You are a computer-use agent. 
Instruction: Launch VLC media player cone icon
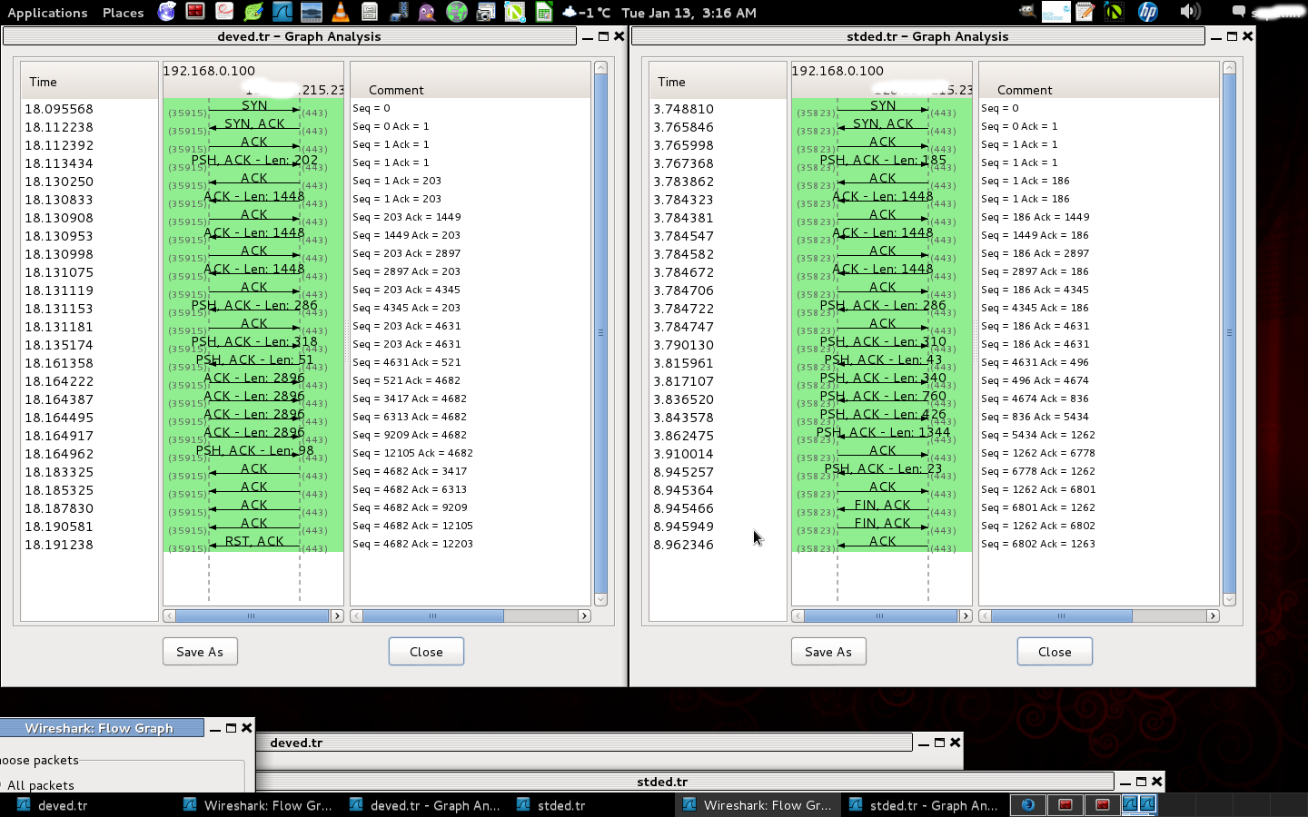(341, 12)
